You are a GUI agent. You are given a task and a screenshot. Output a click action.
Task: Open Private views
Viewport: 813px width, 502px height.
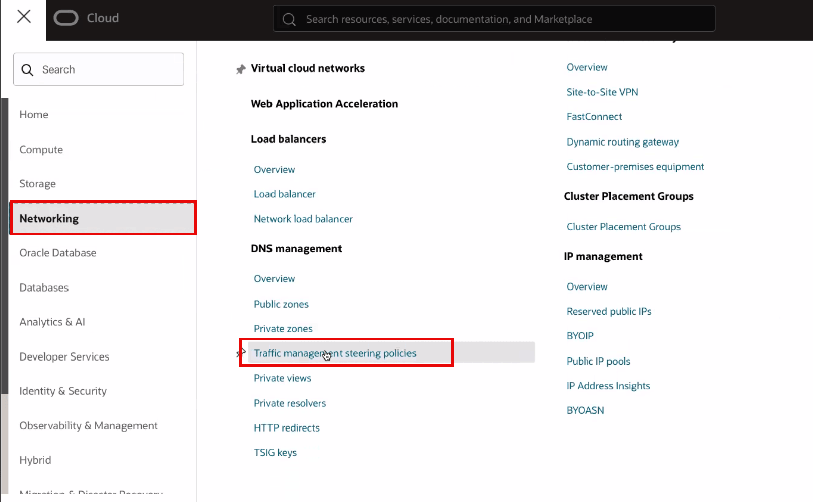tap(283, 378)
